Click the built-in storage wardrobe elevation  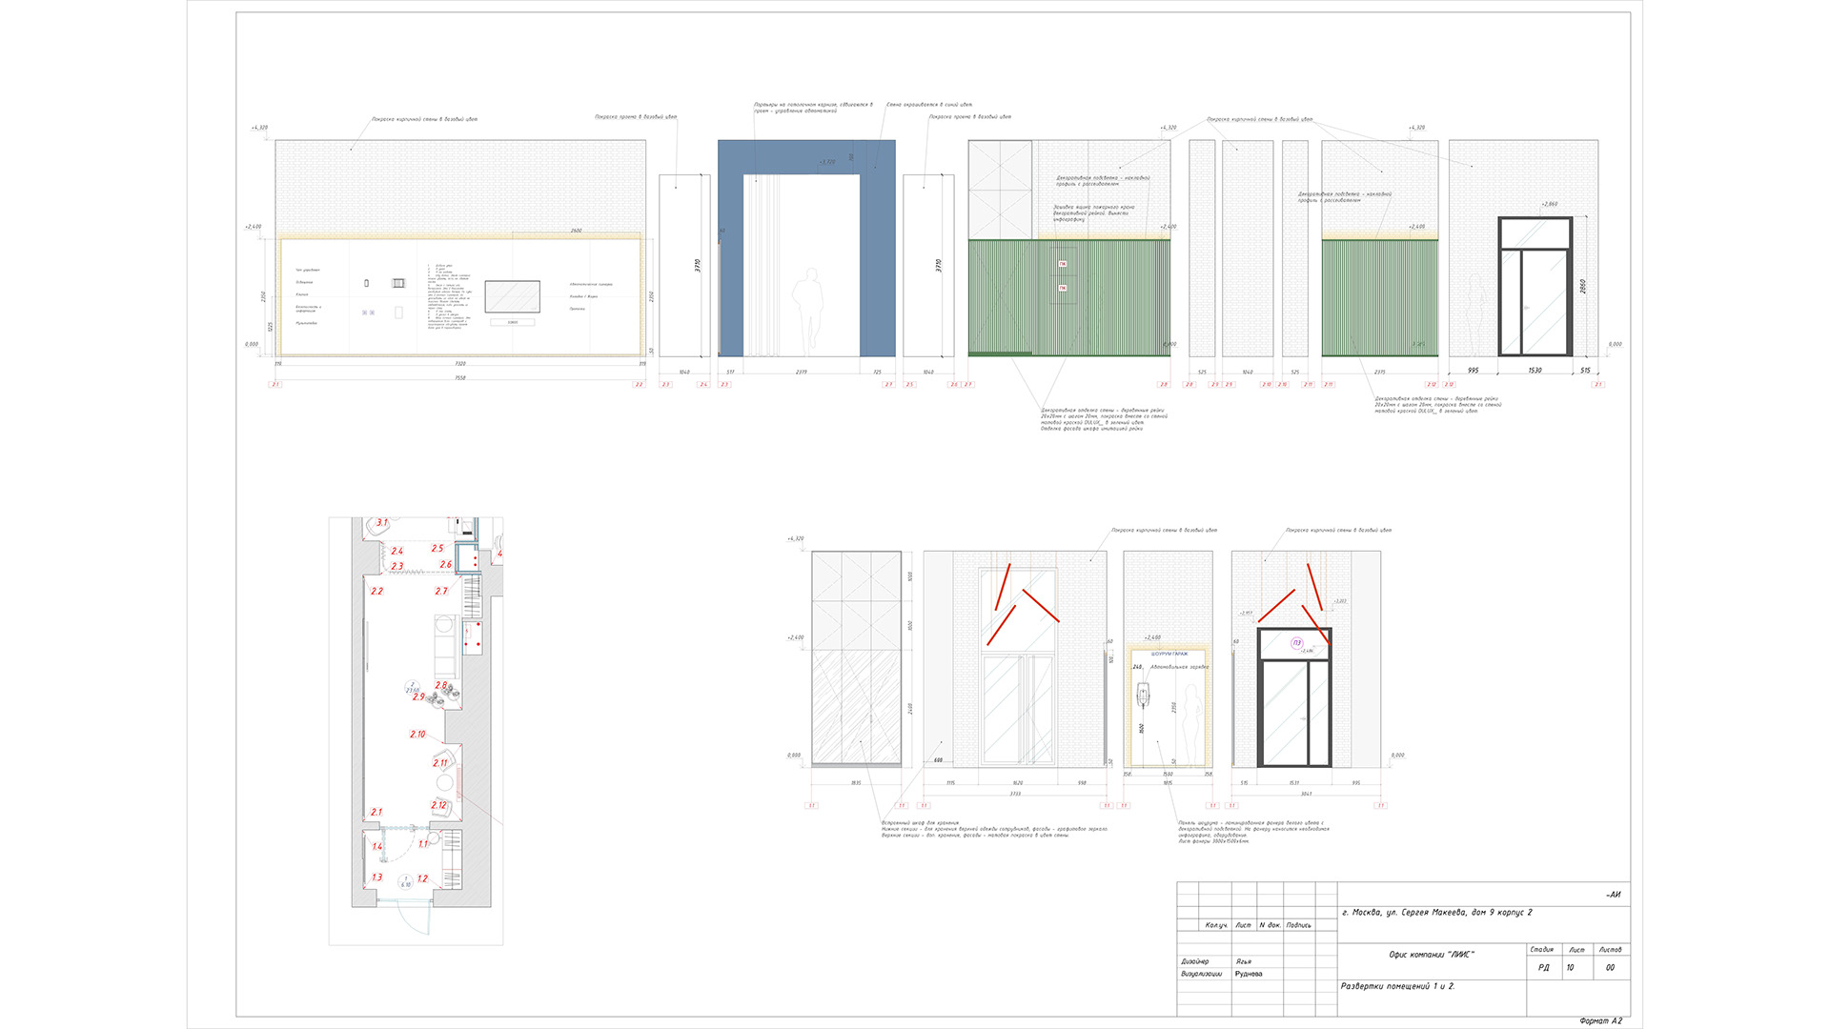(856, 657)
